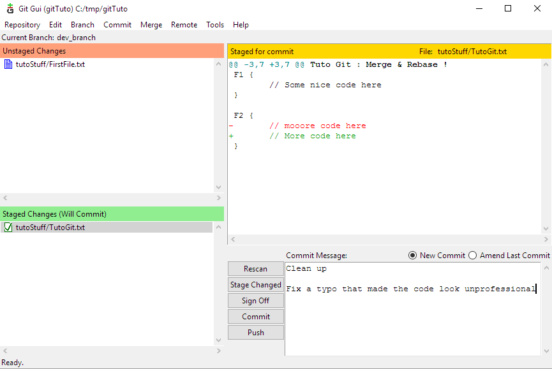This screenshot has width=552, height=369.
Task: Click the Git Gui app icon in title bar
Action: (10, 8)
